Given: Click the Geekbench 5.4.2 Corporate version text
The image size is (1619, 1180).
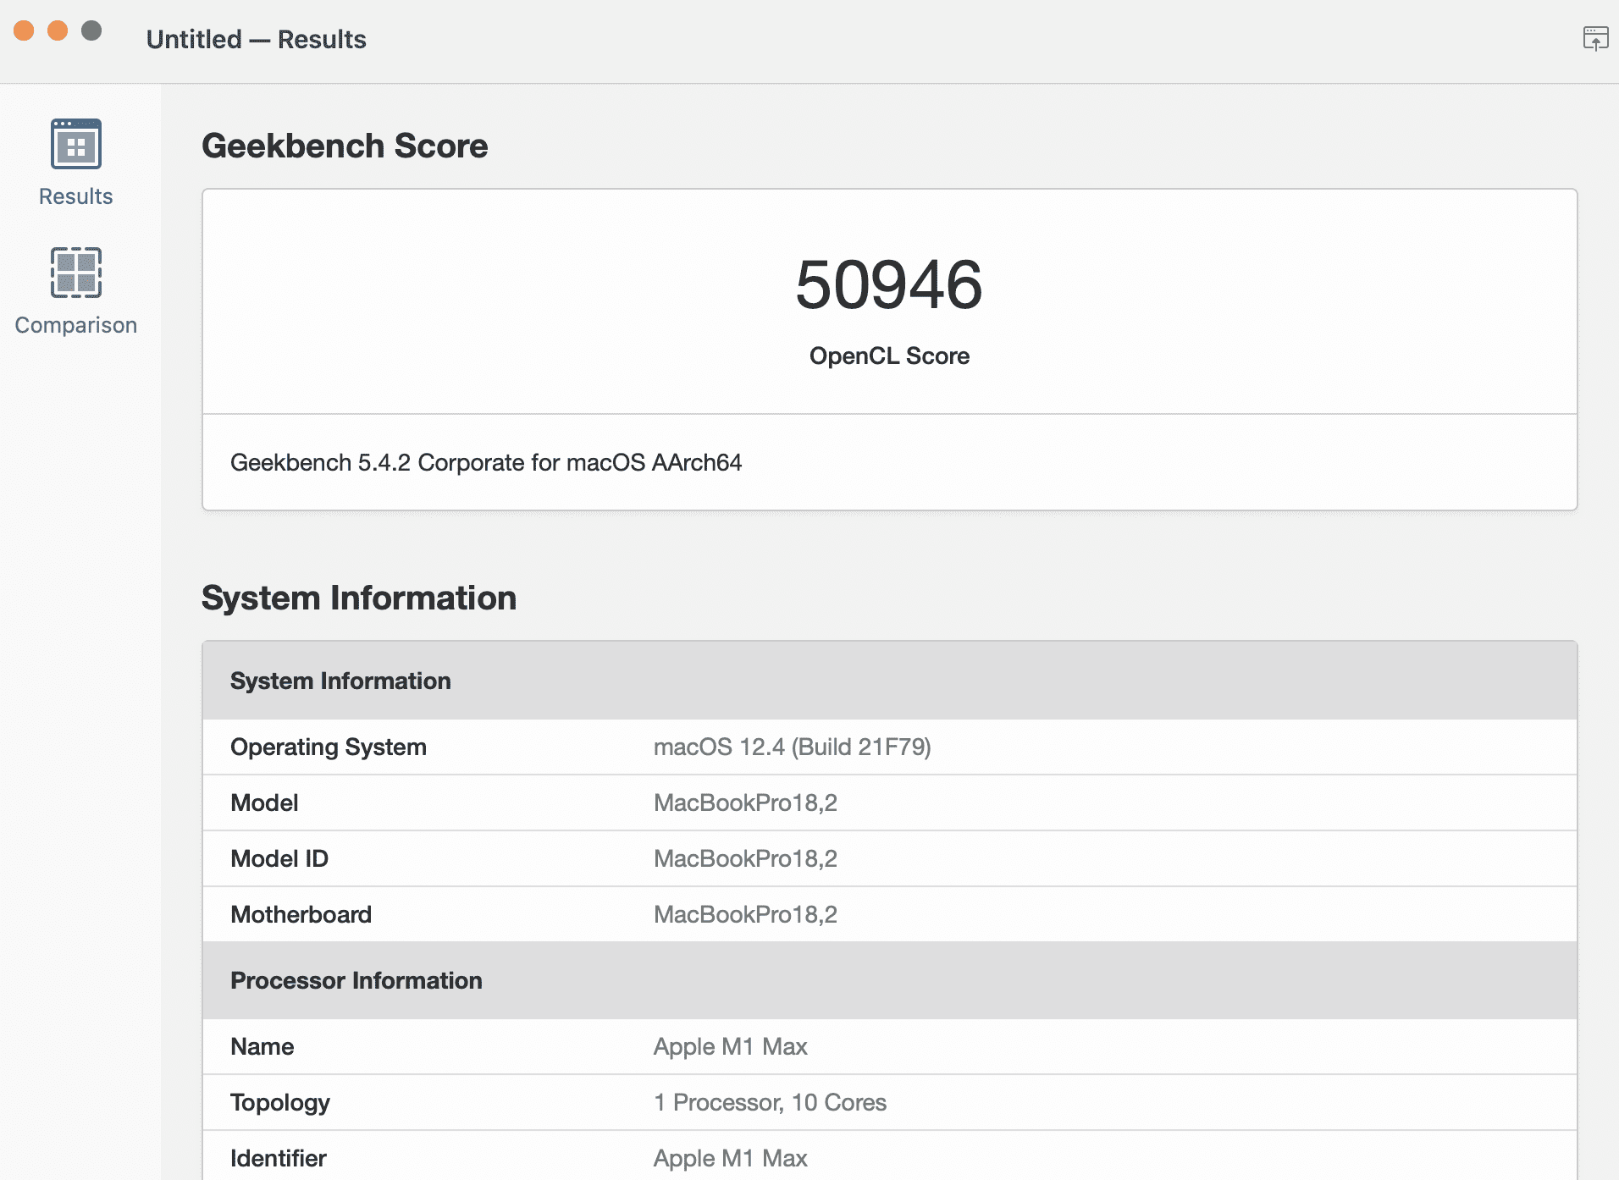Looking at the screenshot, I should pos(486,462).
